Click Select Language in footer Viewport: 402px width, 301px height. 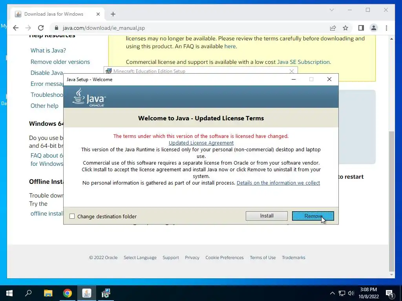[140, 257]
